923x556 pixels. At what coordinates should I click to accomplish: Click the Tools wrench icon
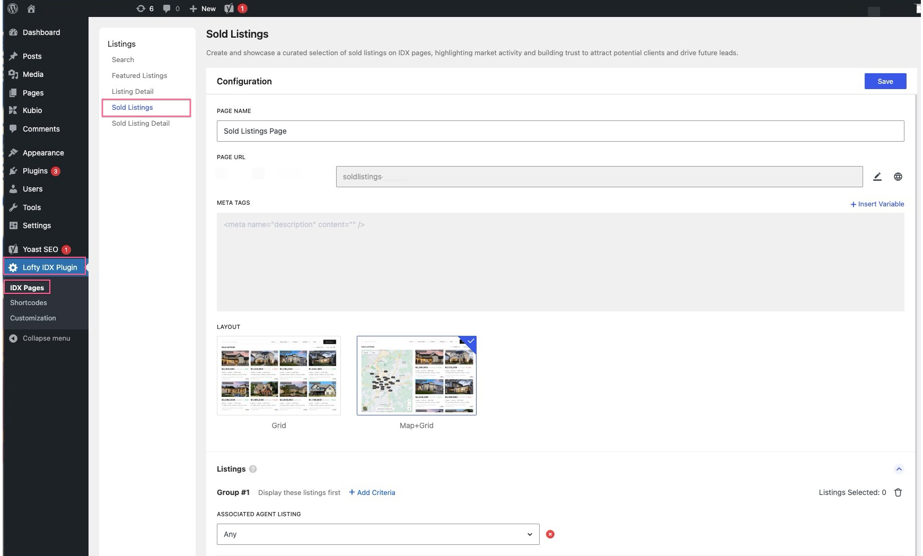[x=13, y=207]
